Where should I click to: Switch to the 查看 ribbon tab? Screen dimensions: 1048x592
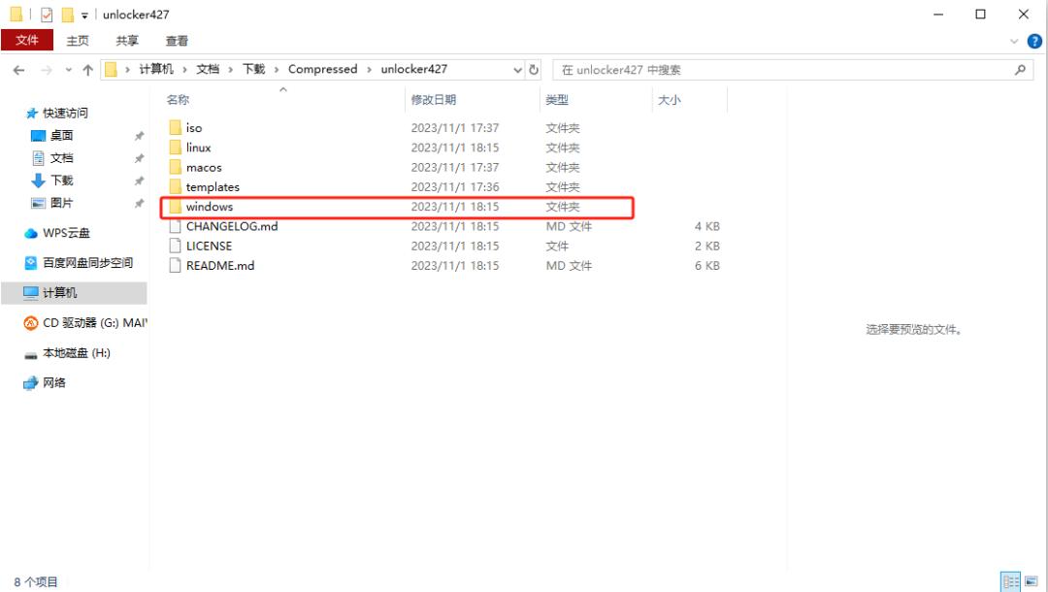point(178,41)
